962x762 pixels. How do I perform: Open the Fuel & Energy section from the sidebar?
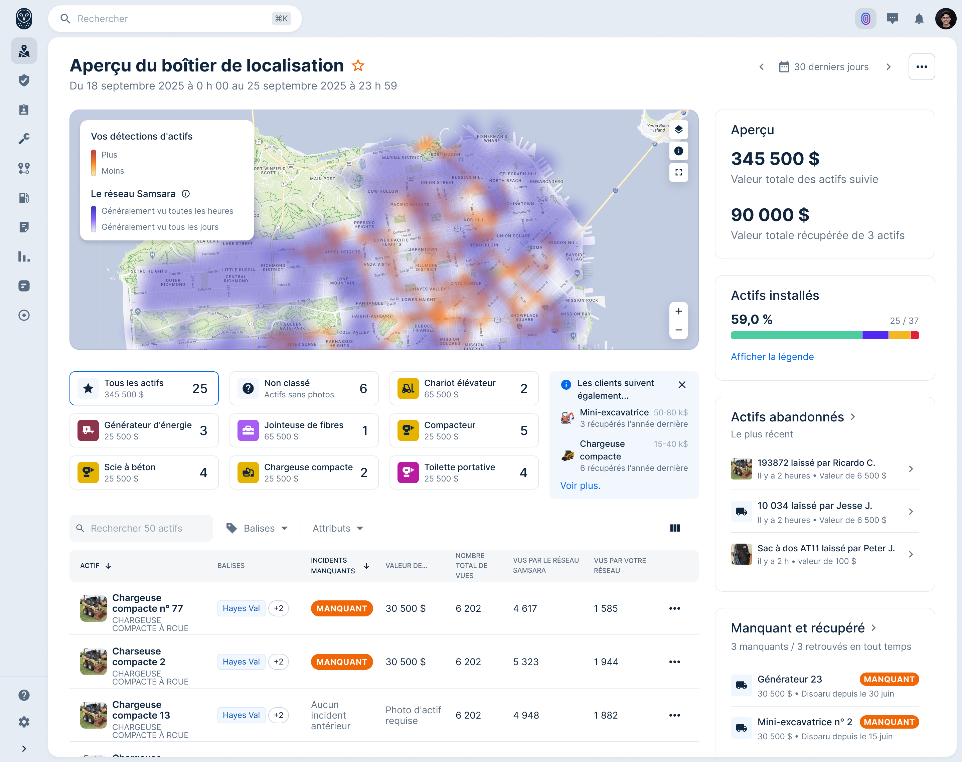coord(24,198)
